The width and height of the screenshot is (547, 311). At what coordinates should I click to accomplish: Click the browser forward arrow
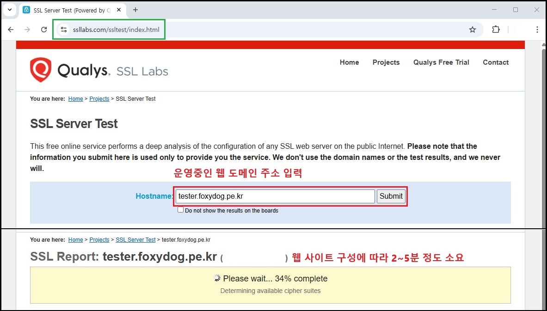click(x=27, y=30)
